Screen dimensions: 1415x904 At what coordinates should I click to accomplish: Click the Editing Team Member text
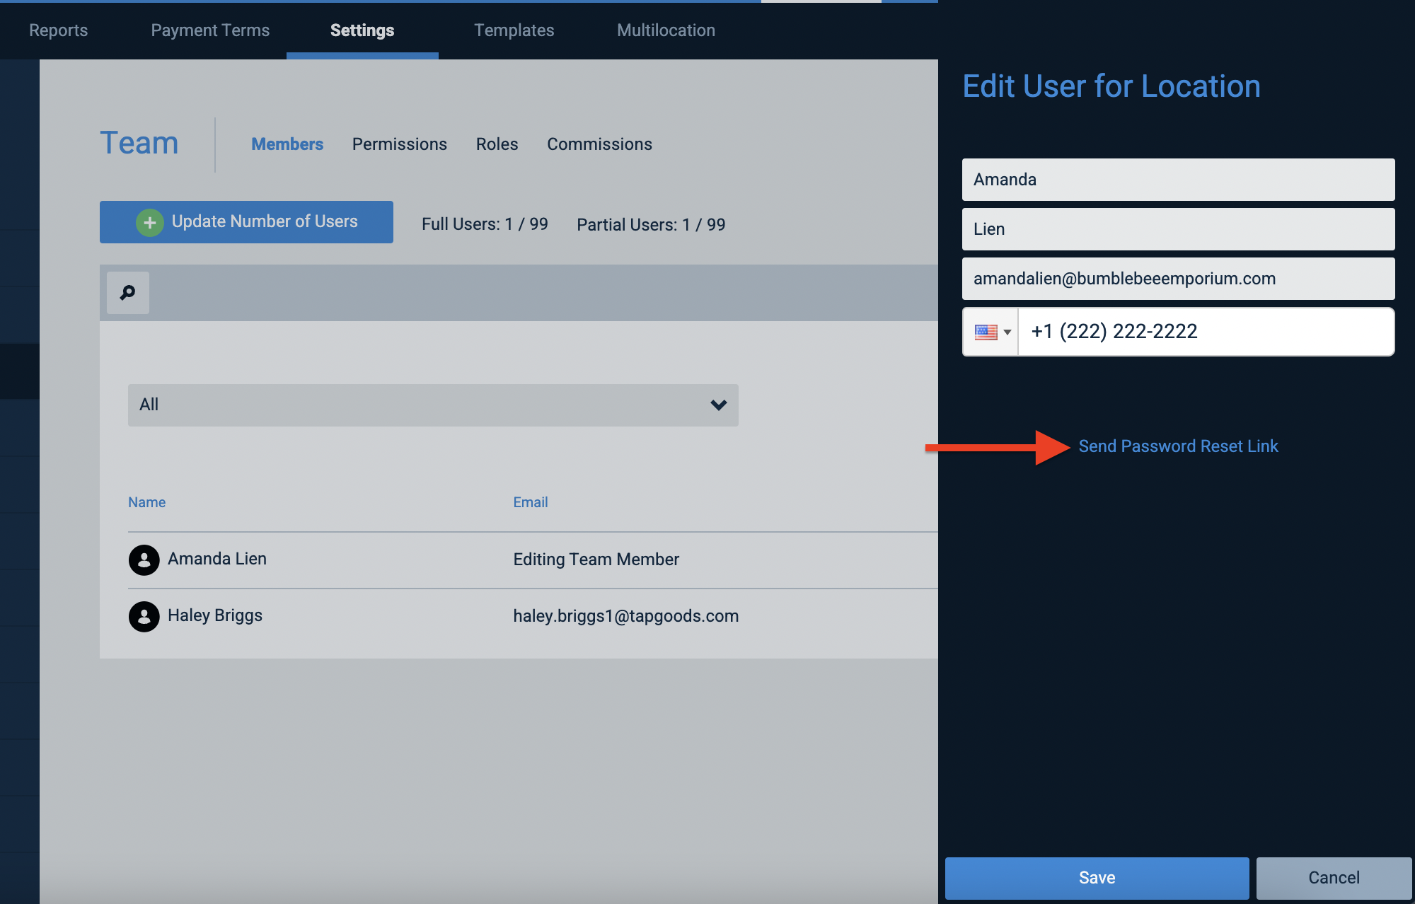(x=596, y=560)
